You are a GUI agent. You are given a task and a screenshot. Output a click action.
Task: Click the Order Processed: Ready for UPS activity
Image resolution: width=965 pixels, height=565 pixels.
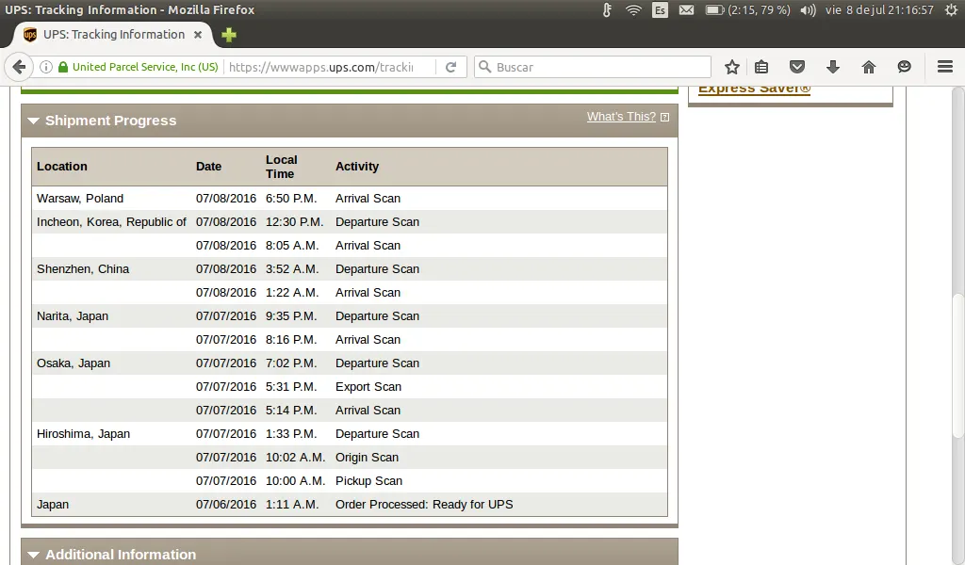(x=424, y=505)
